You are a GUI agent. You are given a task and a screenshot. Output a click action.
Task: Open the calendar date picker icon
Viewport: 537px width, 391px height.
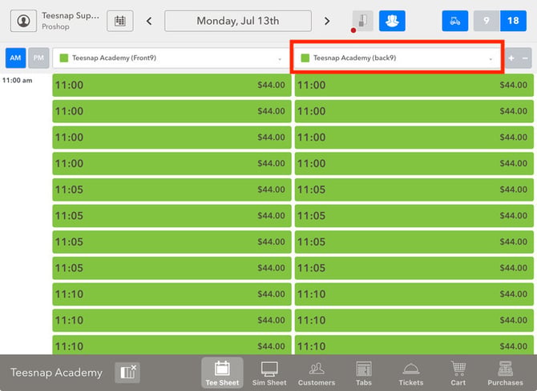pyautogui.click(x=120, y=21)
